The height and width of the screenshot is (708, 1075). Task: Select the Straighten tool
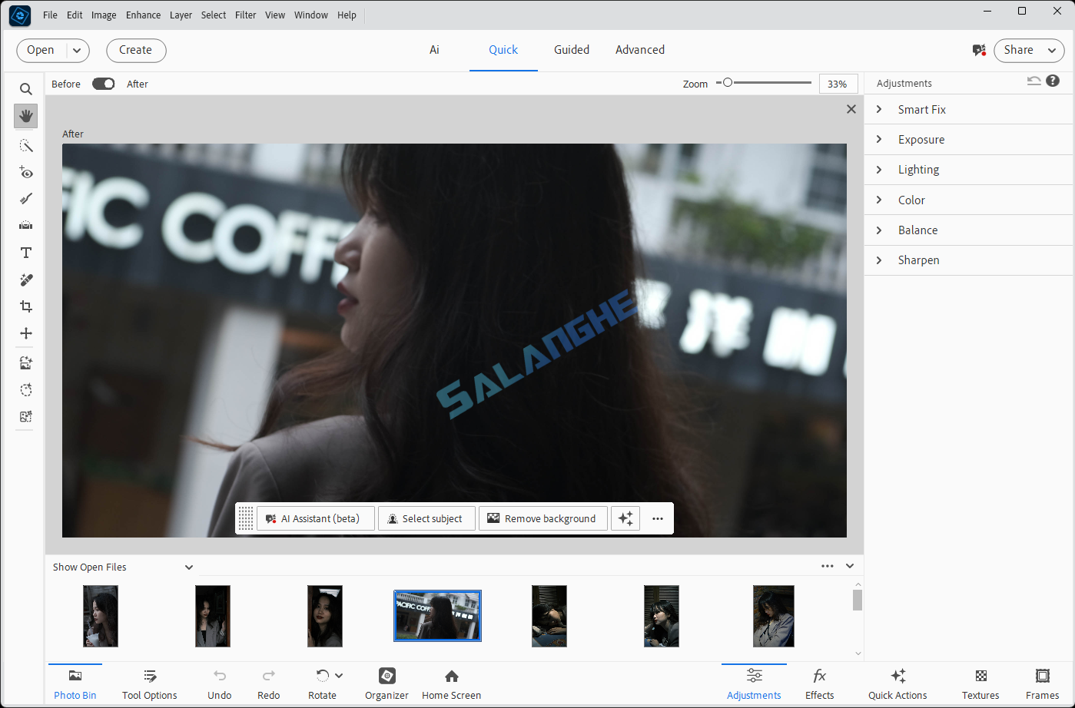(26, 226)
